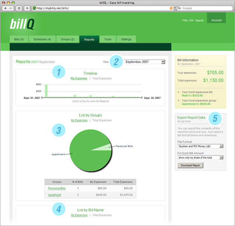Open the For Each Bill Amount dropdown
This screenshot has height=226, width=235.
[200, 157]
